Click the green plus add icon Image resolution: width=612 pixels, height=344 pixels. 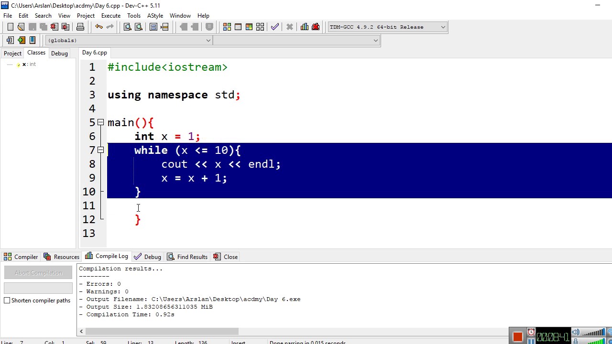(21, 41)
